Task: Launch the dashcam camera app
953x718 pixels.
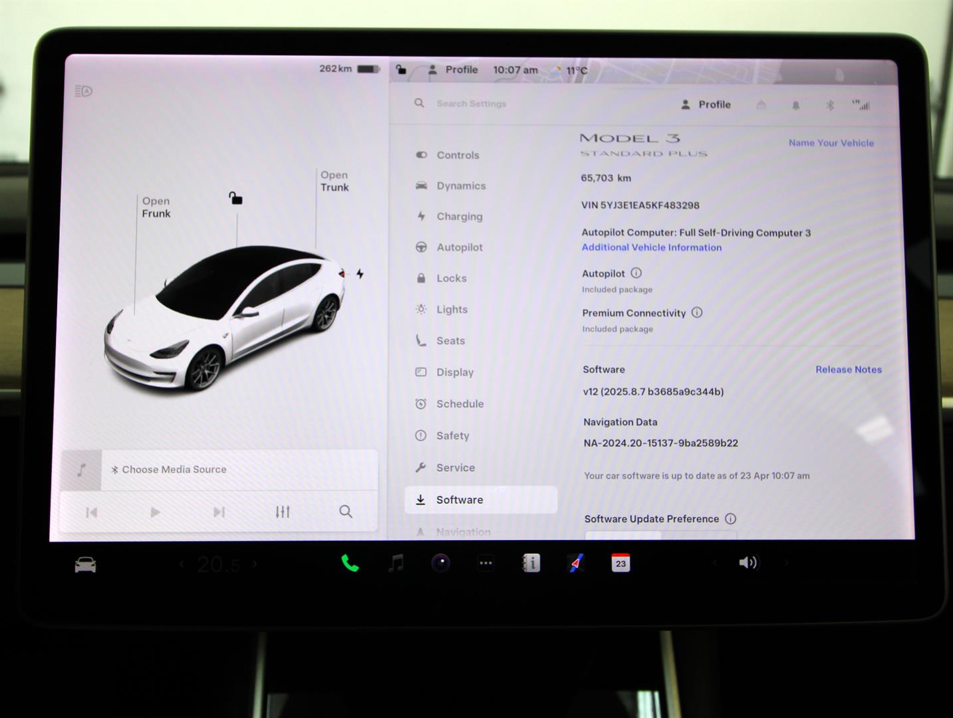Action: pos(441,563)
